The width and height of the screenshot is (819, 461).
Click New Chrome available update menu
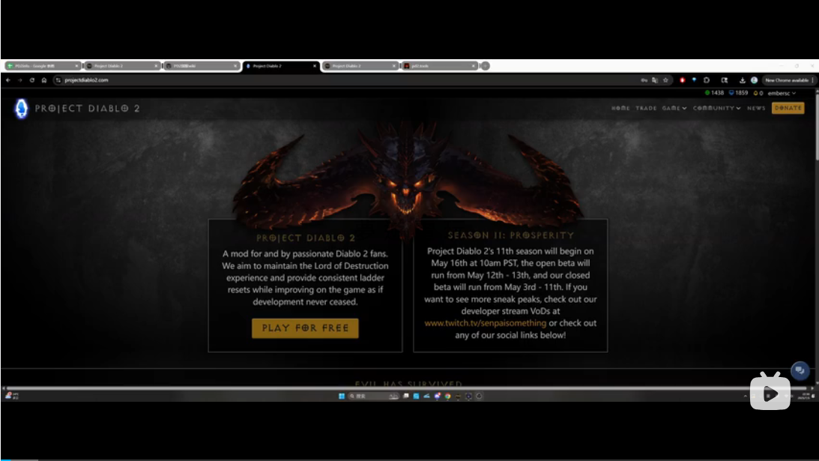tap(789, 80)
